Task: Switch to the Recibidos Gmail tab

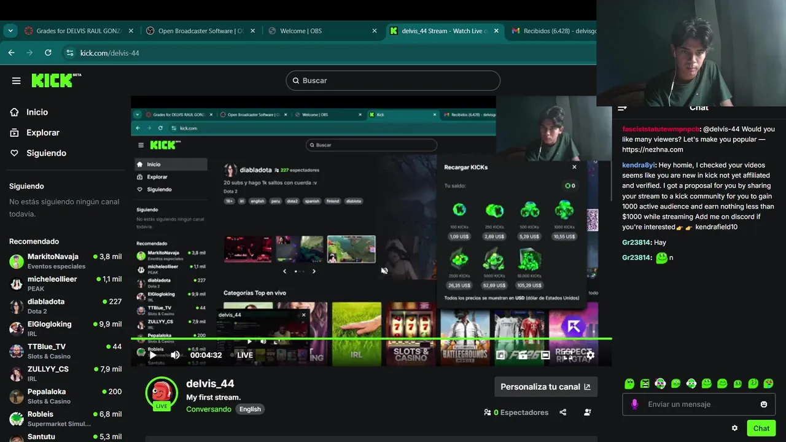Action: (x=553, y=31)
